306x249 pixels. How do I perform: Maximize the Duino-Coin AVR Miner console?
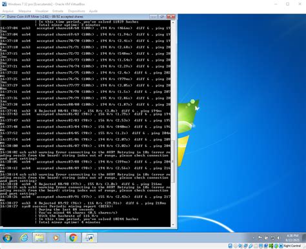pos(162,17)
